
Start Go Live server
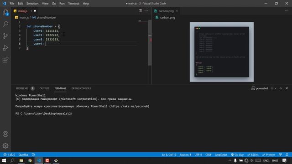(237, 155)
